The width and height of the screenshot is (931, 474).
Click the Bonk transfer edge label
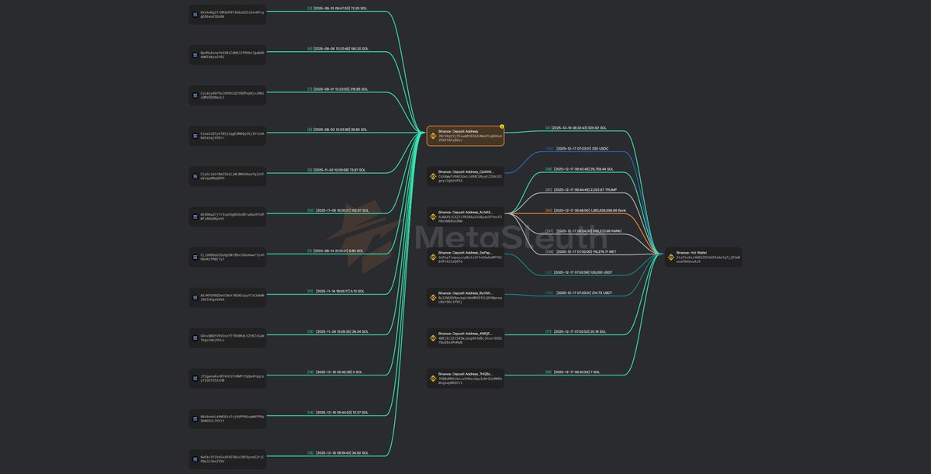(585, 209)
